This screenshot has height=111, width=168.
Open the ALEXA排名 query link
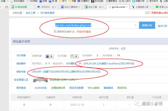click(x=41, y=88)
